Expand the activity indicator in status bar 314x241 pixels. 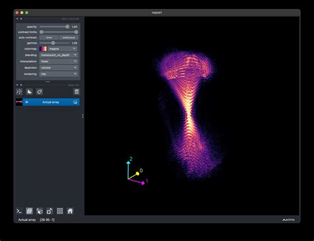(289, 220)
